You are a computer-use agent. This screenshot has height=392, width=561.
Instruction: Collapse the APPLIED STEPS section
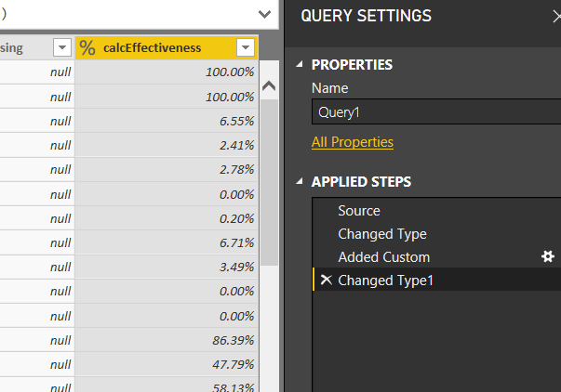click(x=300, y=181)
